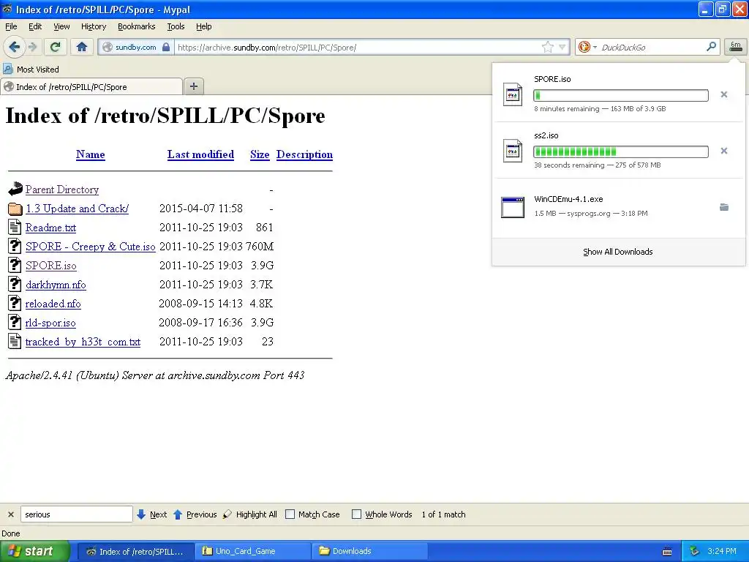Toggle Highlight All in find bar
The height and width of the screenshot is (562, 749).
point(249,514)
